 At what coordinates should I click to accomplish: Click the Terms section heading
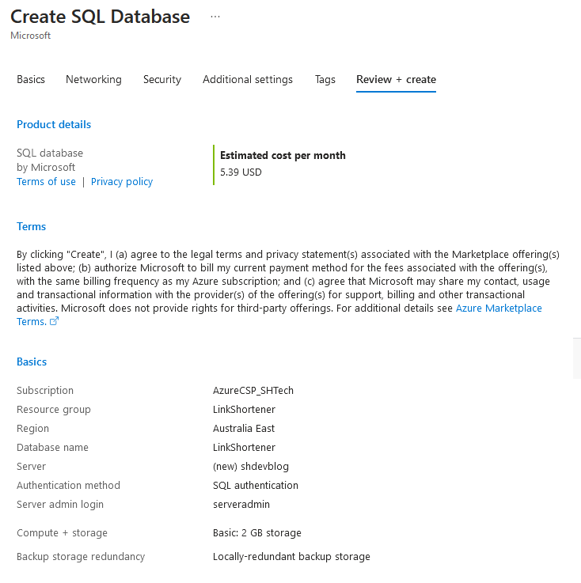tap(31, 226)
